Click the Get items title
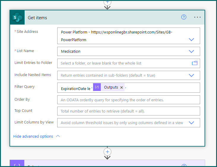 [x=37, y=18]
